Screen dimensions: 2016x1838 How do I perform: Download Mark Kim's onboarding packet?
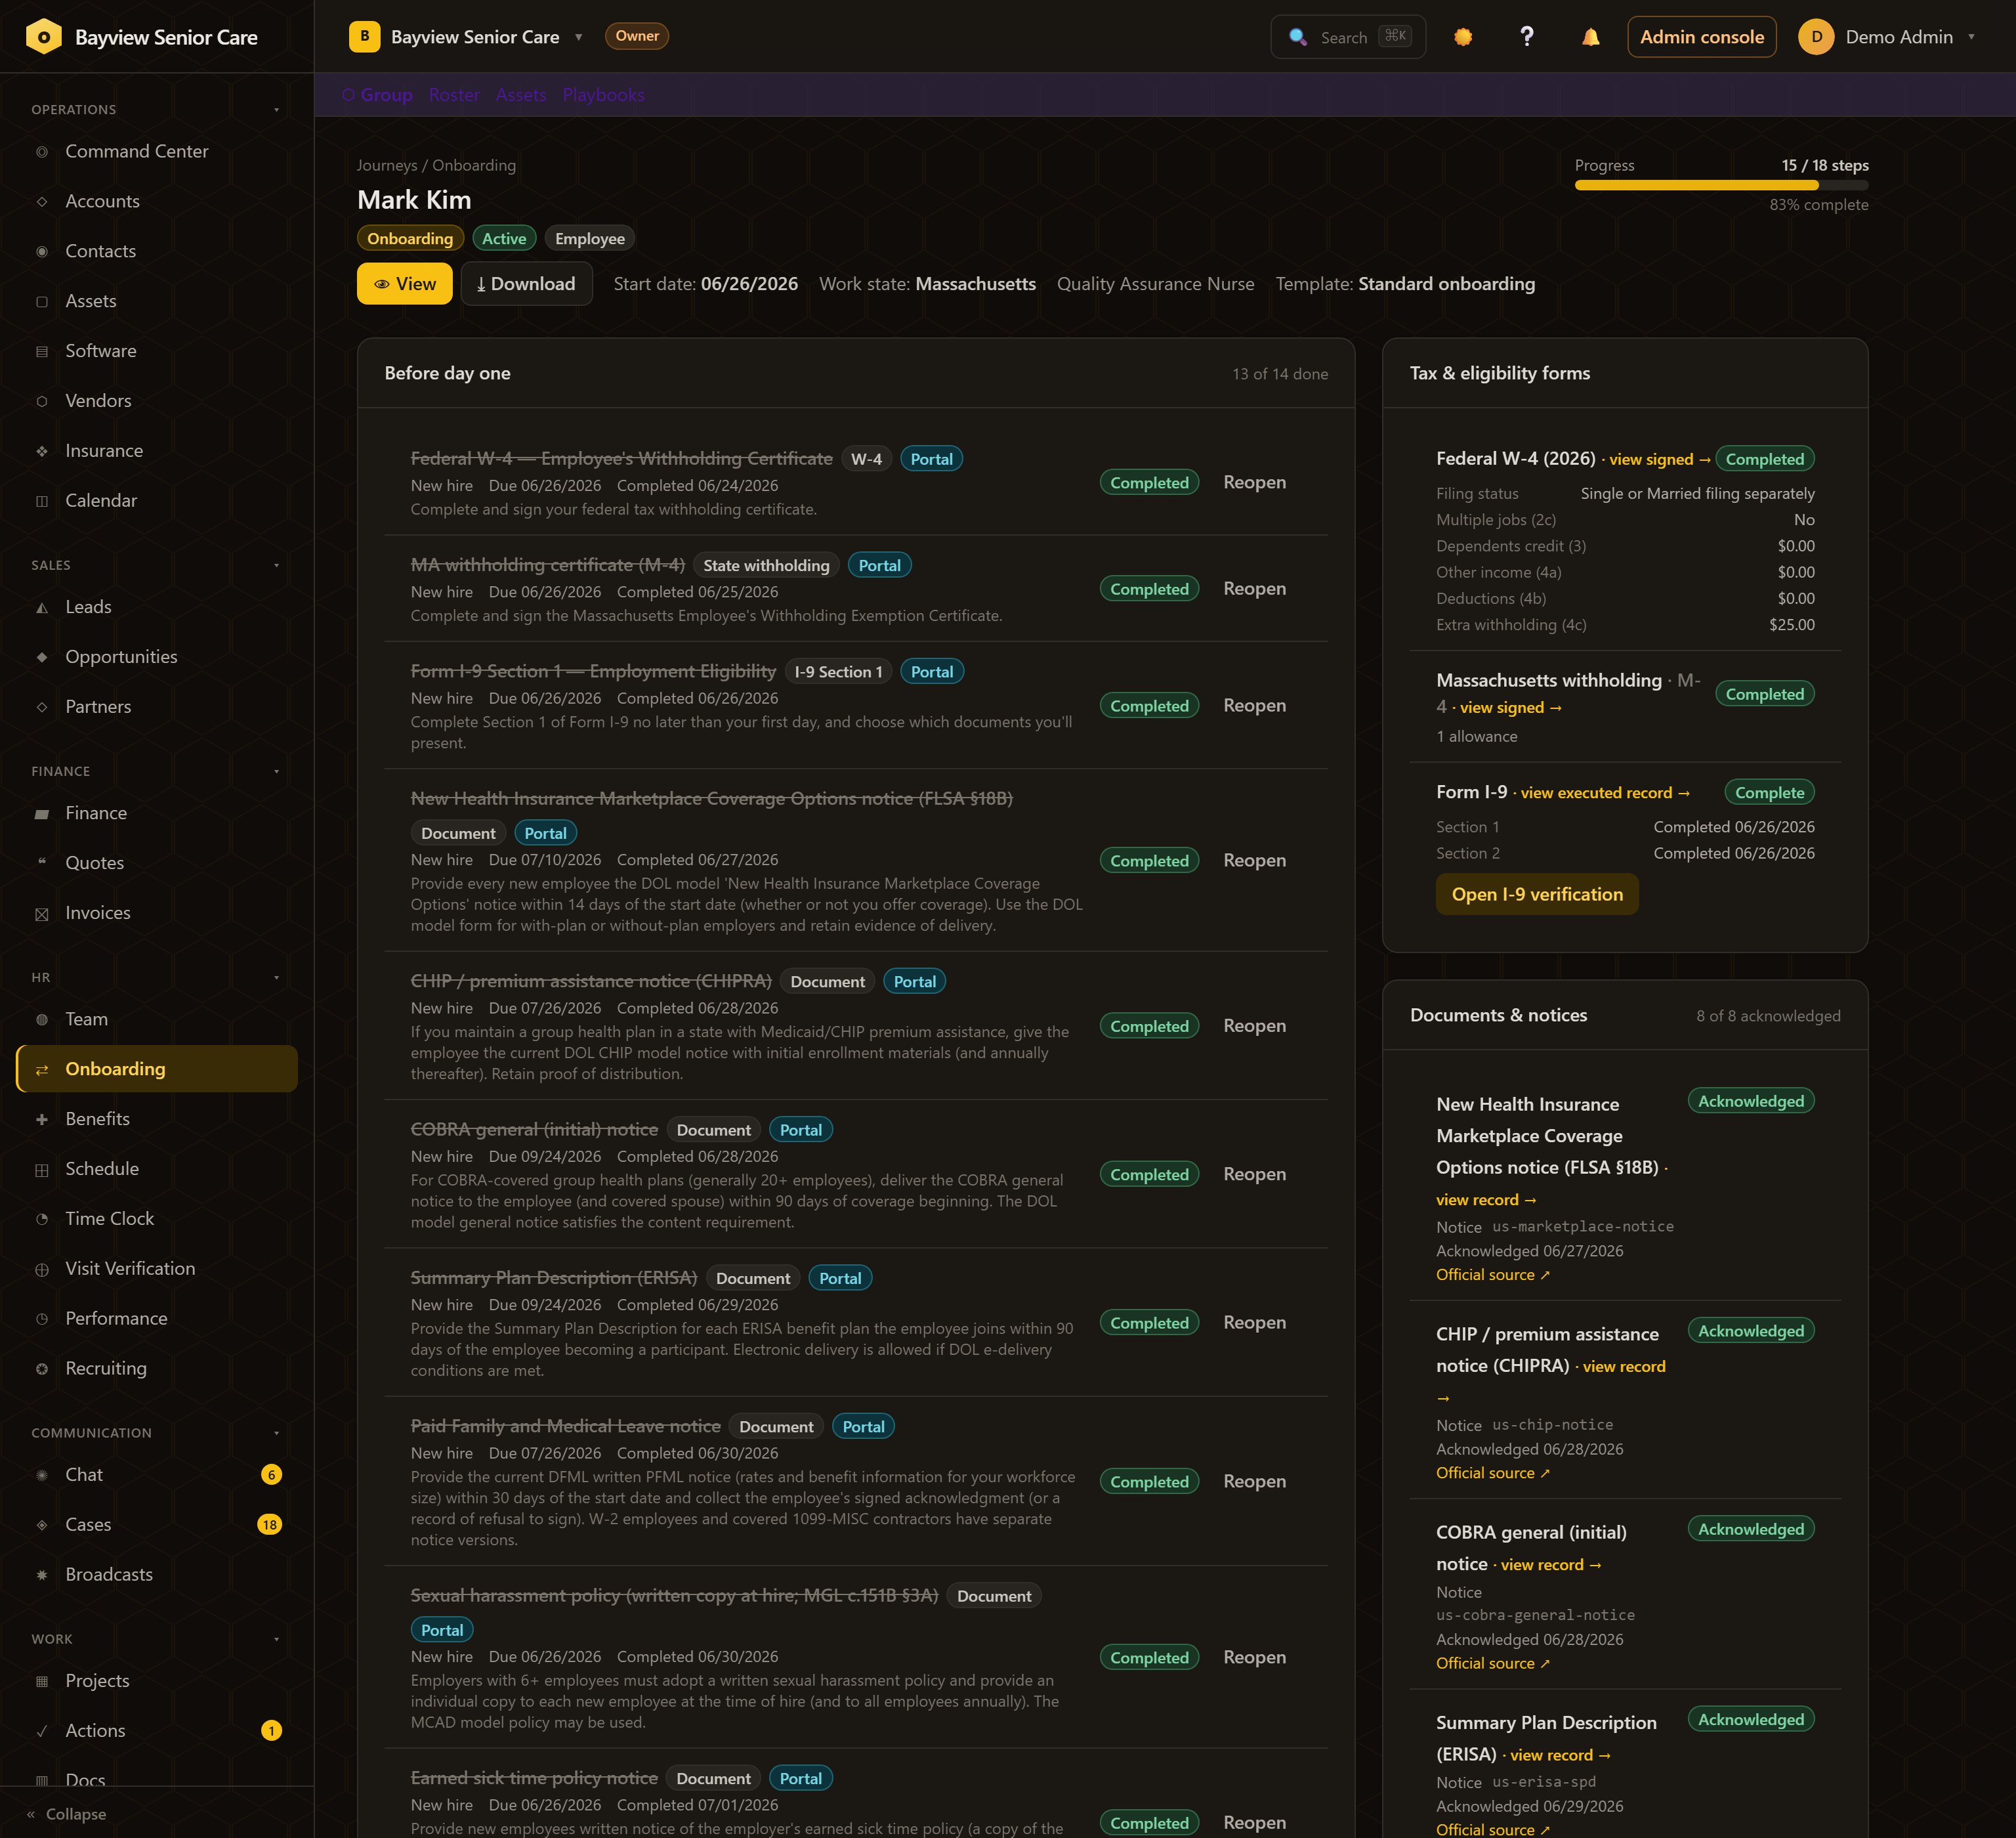click(x=526, y=284)
